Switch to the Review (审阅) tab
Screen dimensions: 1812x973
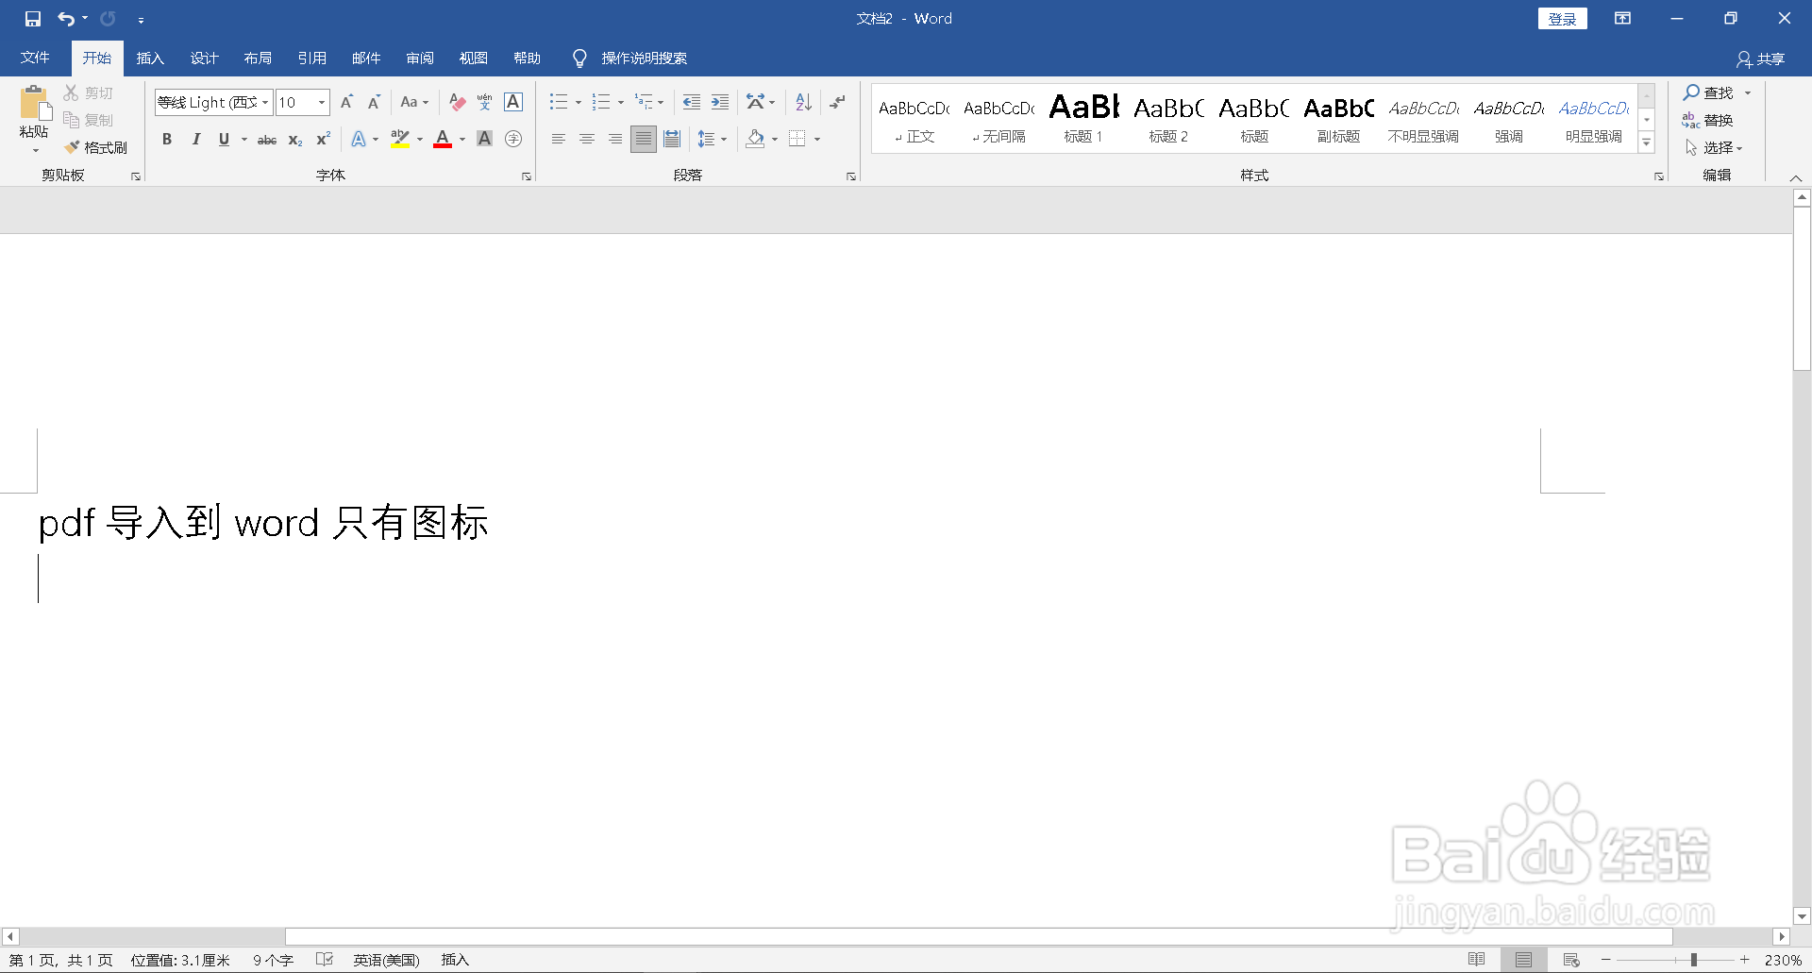click(420, 58)
